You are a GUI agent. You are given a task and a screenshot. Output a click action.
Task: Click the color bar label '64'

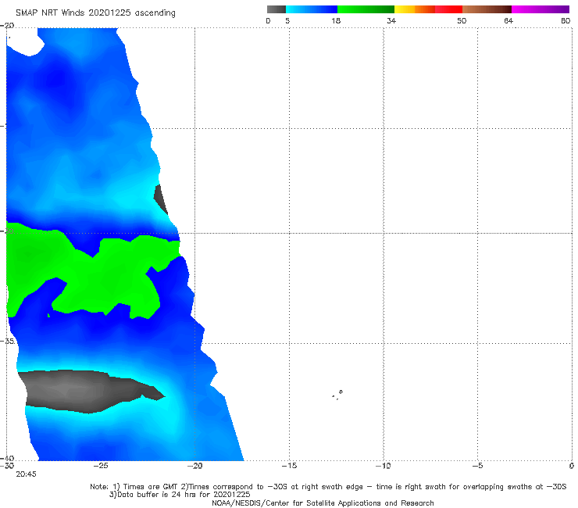pos(508,21)
